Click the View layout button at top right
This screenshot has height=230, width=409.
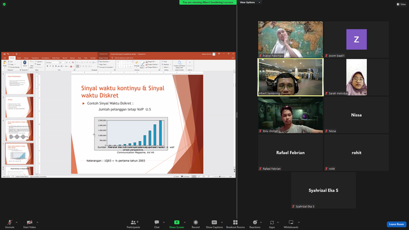(401, 4)
